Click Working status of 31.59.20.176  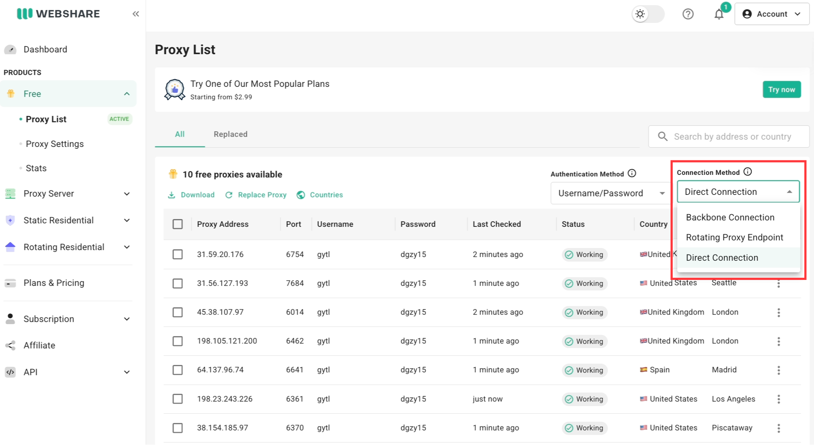(x=585, y=254)
